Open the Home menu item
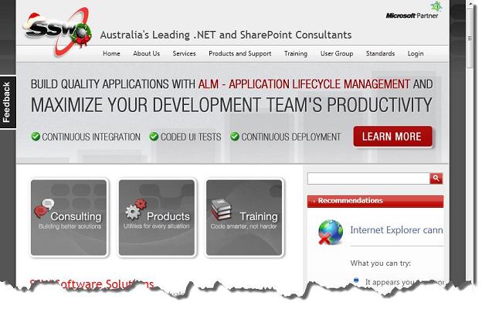The image size is (482, 309). (111, 53)
